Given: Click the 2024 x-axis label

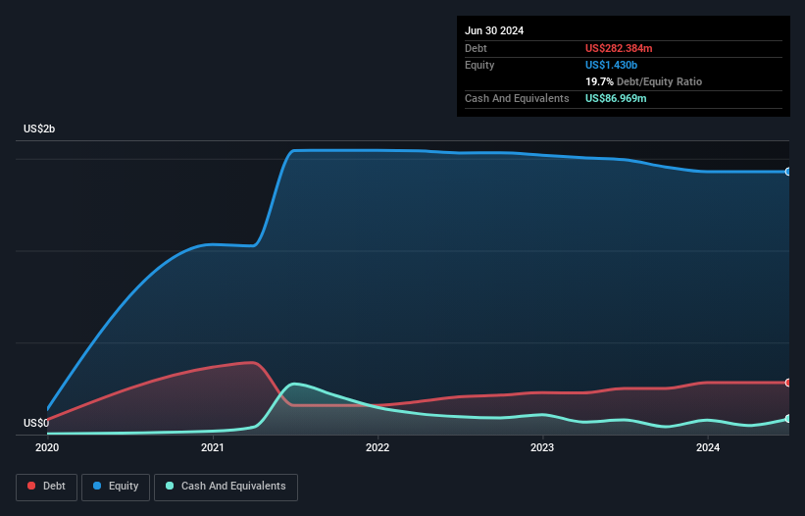Looking at the screenshot, I should pos(708,447).
